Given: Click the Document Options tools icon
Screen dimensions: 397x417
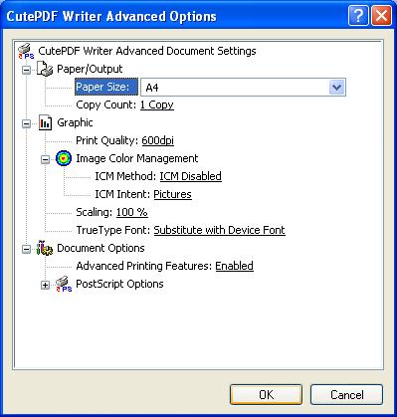Looking at the screenshot, I should 45,248.
